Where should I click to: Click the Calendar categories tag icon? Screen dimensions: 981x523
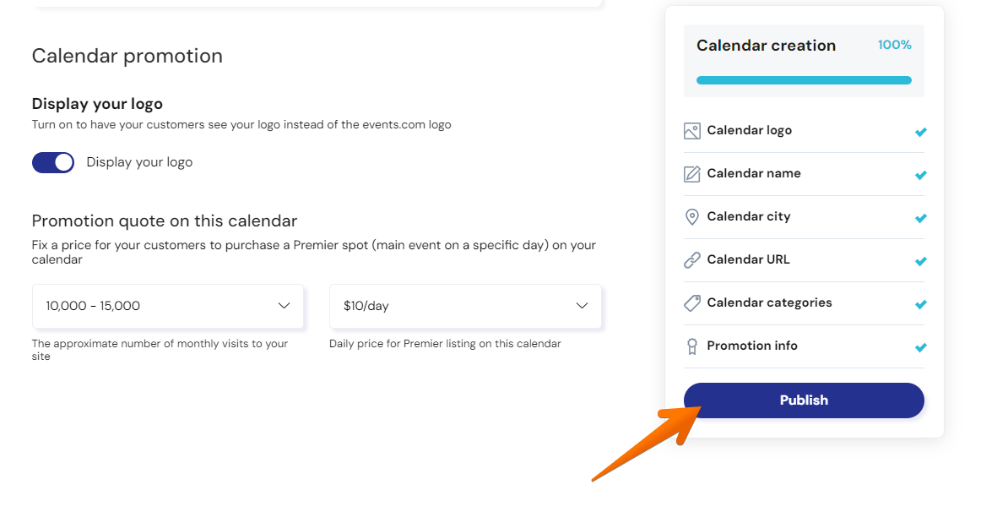[x=692, y=303]
